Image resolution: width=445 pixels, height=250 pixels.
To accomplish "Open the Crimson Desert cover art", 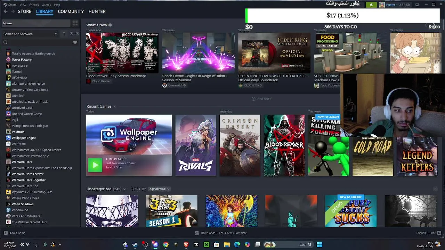I will pos(240,145).
